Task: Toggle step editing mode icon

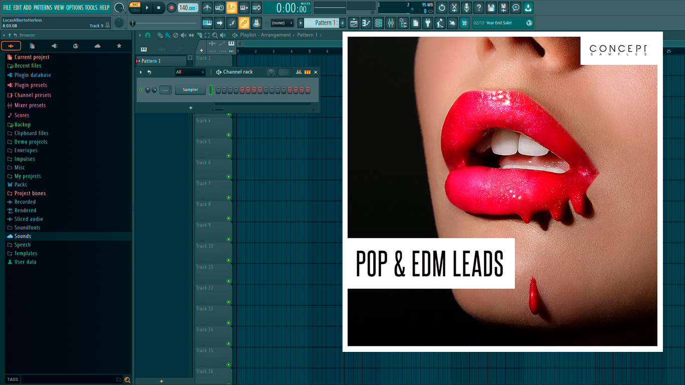Action: [x=232, y=23]
